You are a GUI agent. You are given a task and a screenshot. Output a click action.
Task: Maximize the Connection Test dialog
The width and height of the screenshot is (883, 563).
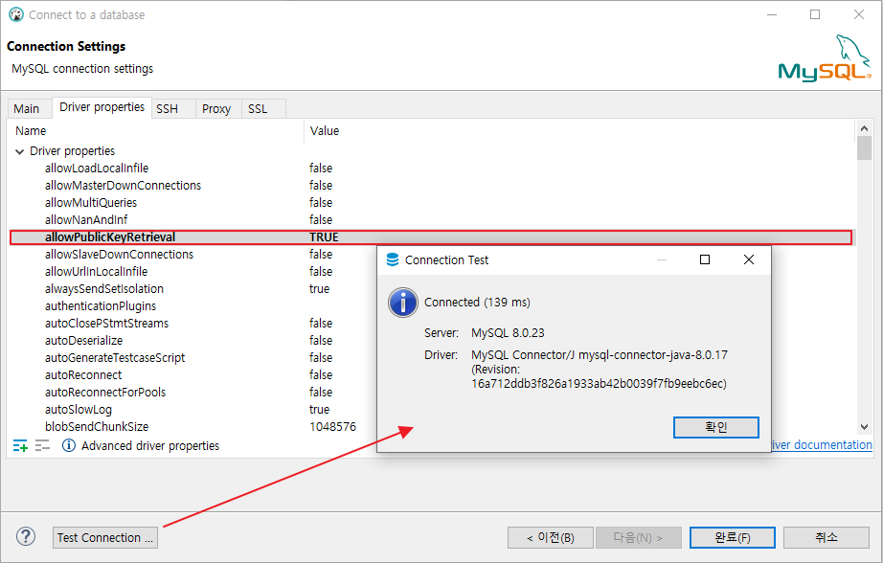click(705, 259)
